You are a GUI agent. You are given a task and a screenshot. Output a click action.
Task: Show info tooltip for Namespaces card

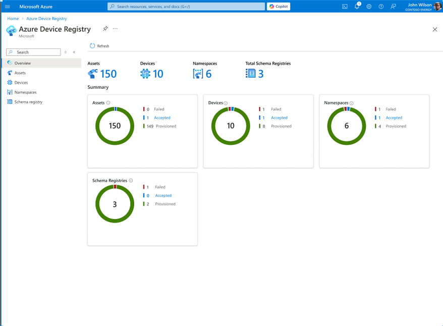[x=352, y=103]
